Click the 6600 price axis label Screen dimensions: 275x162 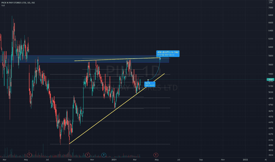tap(271, 23)
